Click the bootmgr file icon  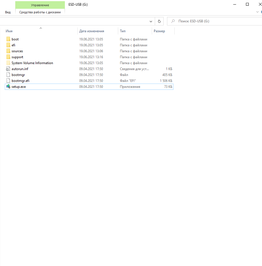click(8, 75)
